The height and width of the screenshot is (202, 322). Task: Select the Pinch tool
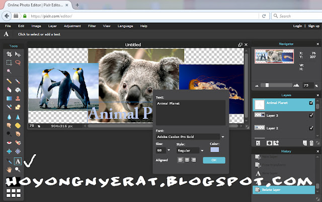18,152
